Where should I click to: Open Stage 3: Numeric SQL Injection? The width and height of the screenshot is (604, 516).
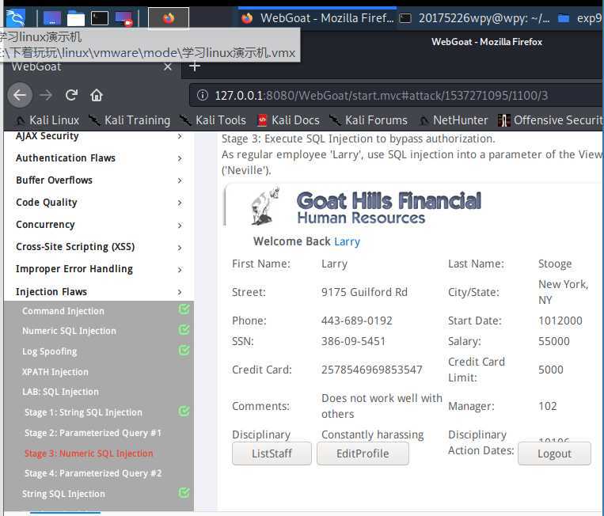point(89,453)
